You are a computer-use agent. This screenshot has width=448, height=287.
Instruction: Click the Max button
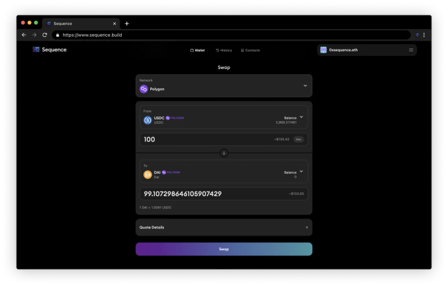pos(298,140)
